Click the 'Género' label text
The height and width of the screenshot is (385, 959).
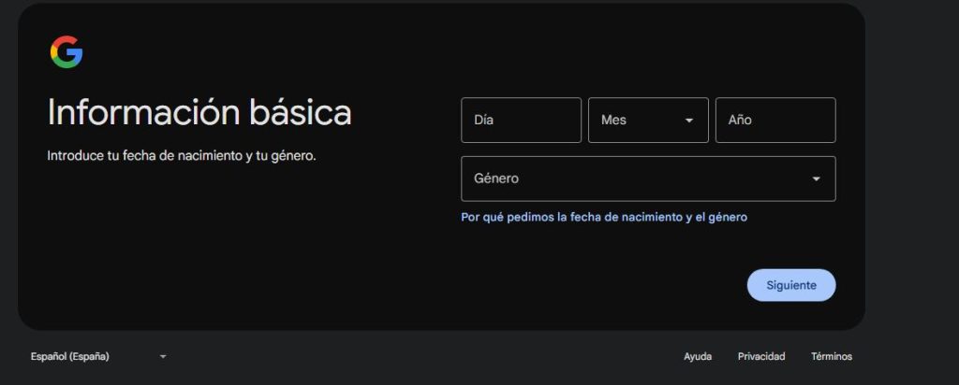pyautogui.click(x=496, y=178)
